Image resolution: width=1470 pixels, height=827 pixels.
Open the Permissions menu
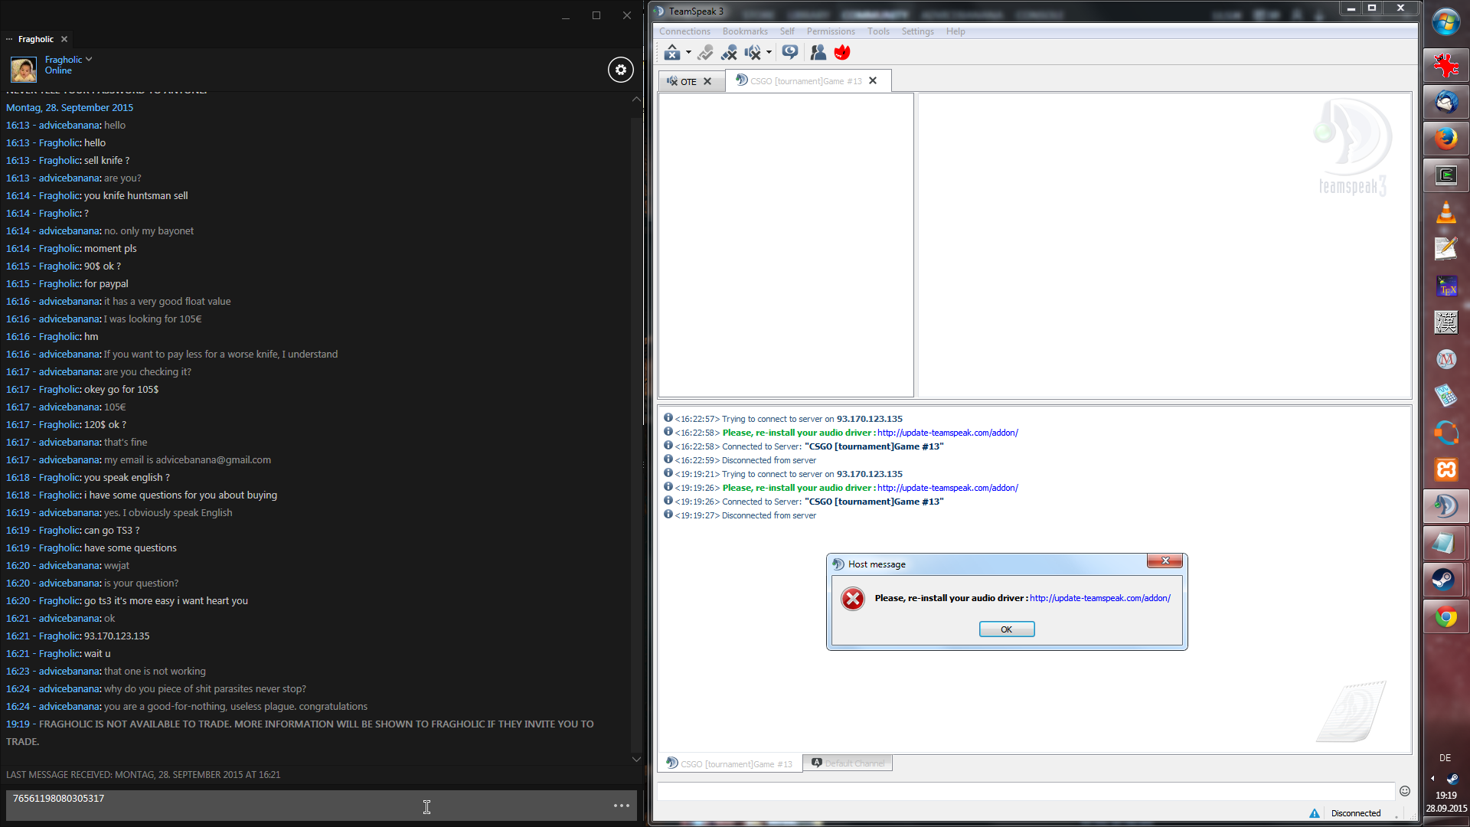(x=830, y=31)
